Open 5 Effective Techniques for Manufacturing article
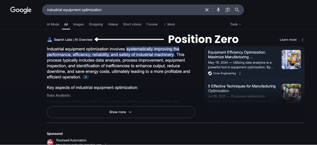317x145 pixels. coord(242,88)
